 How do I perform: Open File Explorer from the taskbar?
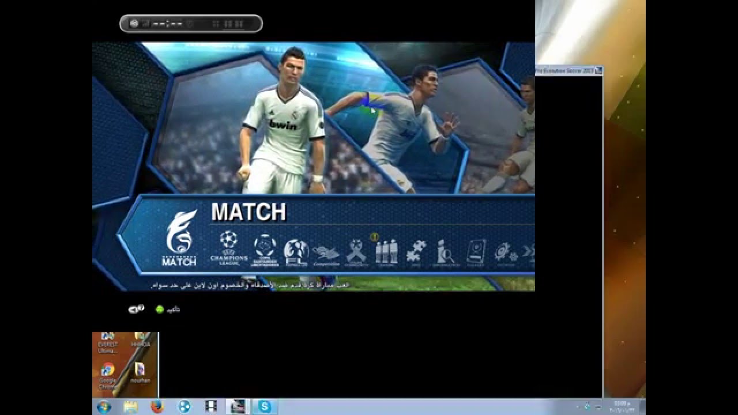click(x=131, y=407)
